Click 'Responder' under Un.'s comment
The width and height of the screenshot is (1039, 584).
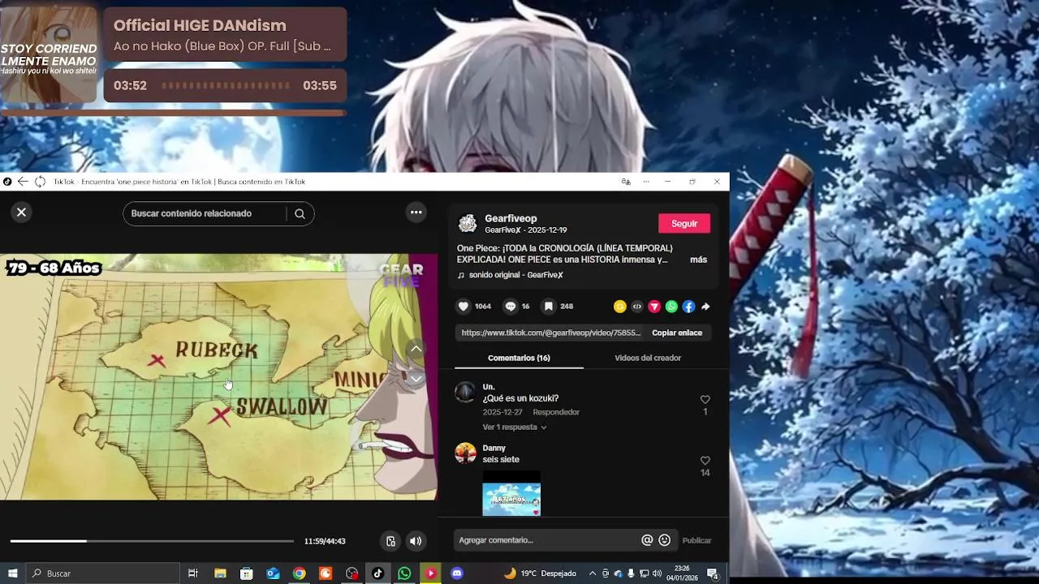(556, 412)
